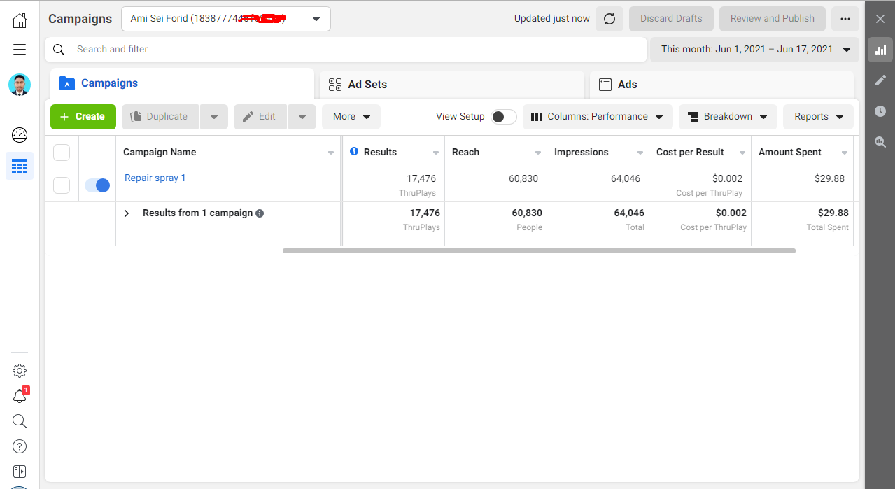Open the Breakdown dropdown
Screen dimensions: 895x489
click(728, 117)
